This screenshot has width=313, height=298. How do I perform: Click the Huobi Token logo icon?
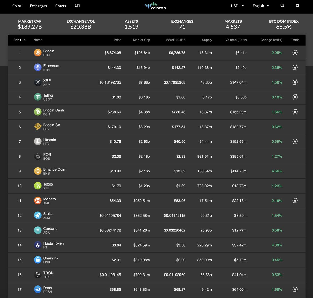coord(38,245)
